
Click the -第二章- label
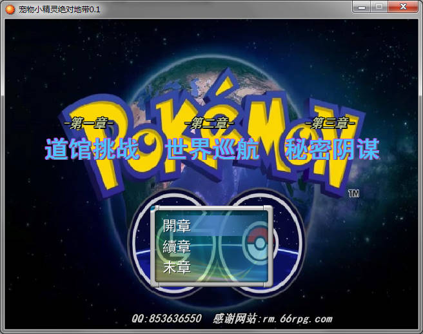(x=209, y=124)
